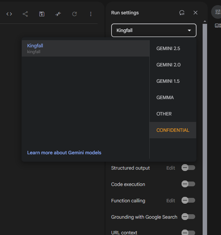
Task: Open the three-dot more options menu
Action: pyautogui.click(x=91, y=14)
